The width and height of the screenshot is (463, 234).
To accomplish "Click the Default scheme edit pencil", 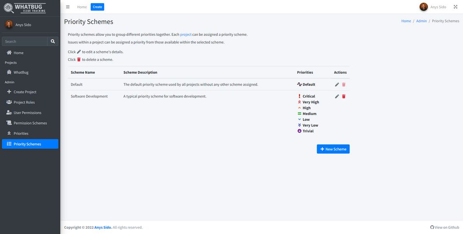I will pos(337,84).
